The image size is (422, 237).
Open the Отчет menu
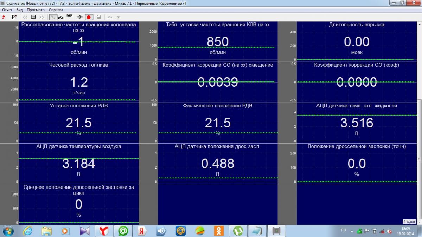tap(7, 10)
